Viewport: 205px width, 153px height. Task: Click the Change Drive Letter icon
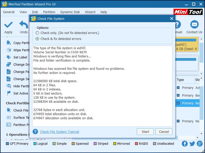(9, 64)
